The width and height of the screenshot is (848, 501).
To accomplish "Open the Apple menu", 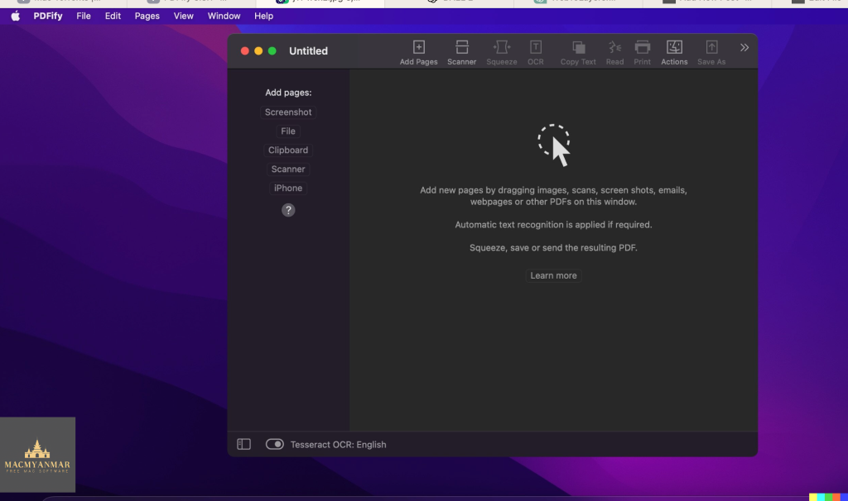I will (x=16, y=17).
